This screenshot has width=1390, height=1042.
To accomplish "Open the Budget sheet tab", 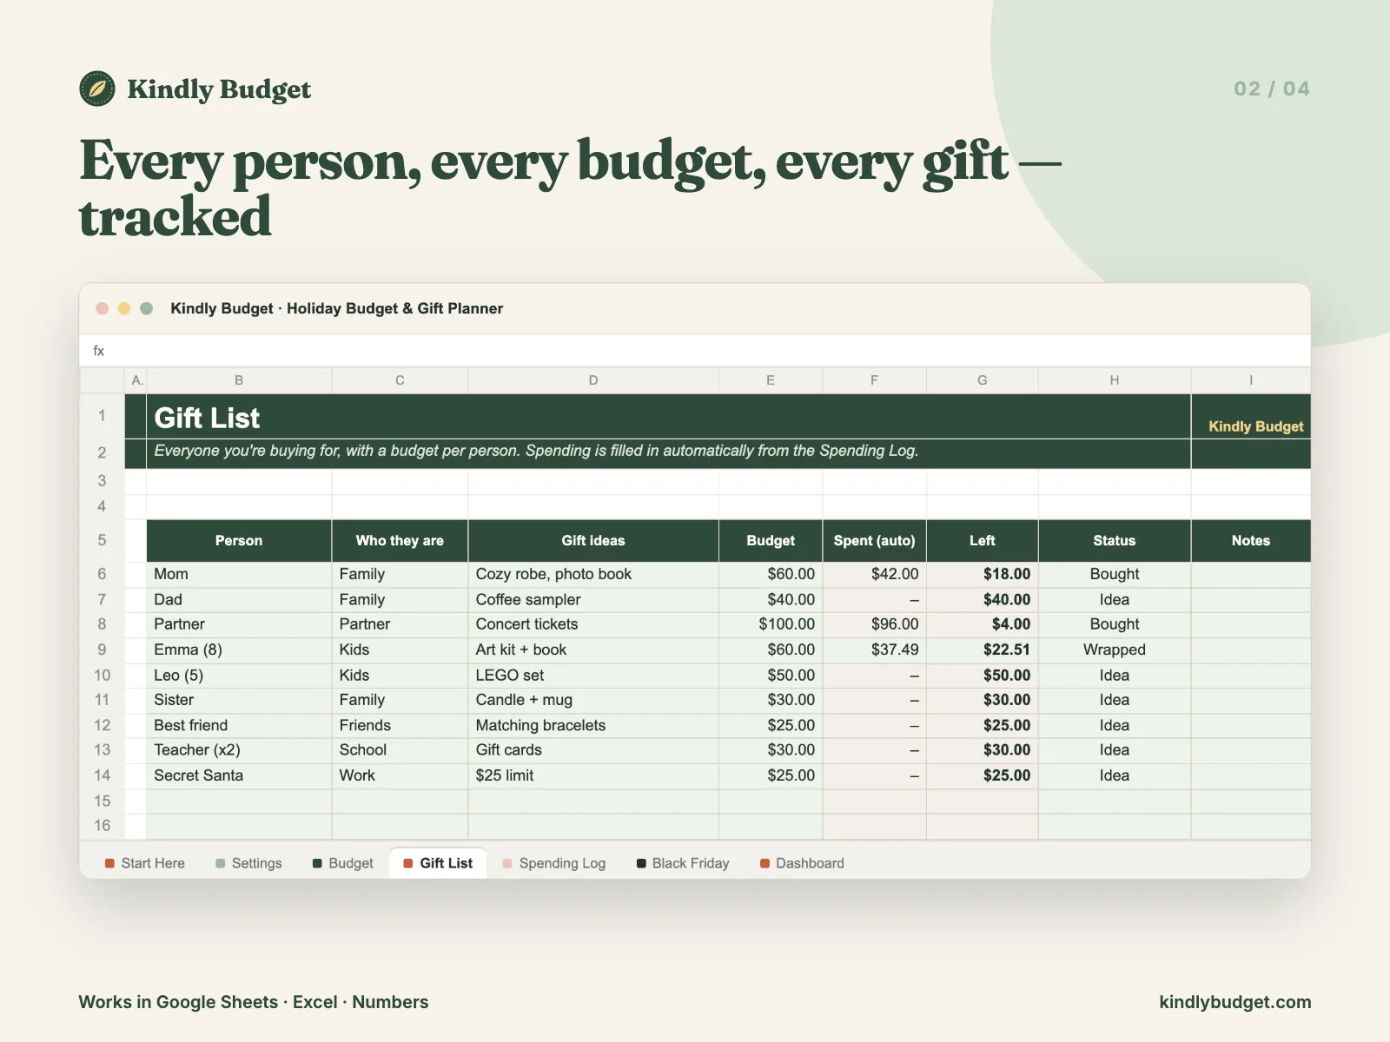I will 343,863.
